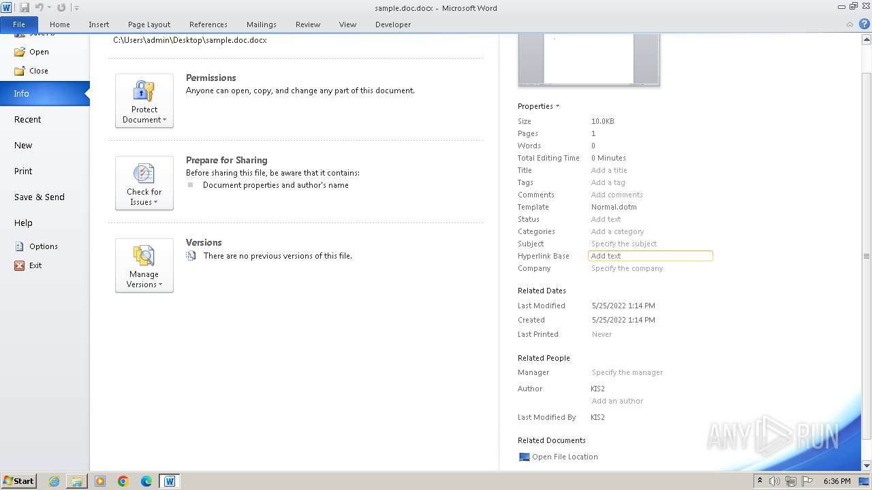Click the Specify the manager field
This screenshot has width=872, height=490.
[627, 372]
